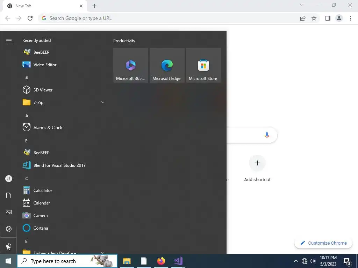This screenshot has height=268, width=358.
Task: Open the Microsoft Edge tile
Action: 167,65
